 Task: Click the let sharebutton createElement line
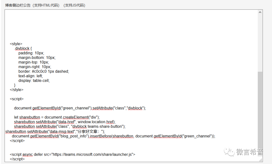pyautogui.click(x=57, y=117)
